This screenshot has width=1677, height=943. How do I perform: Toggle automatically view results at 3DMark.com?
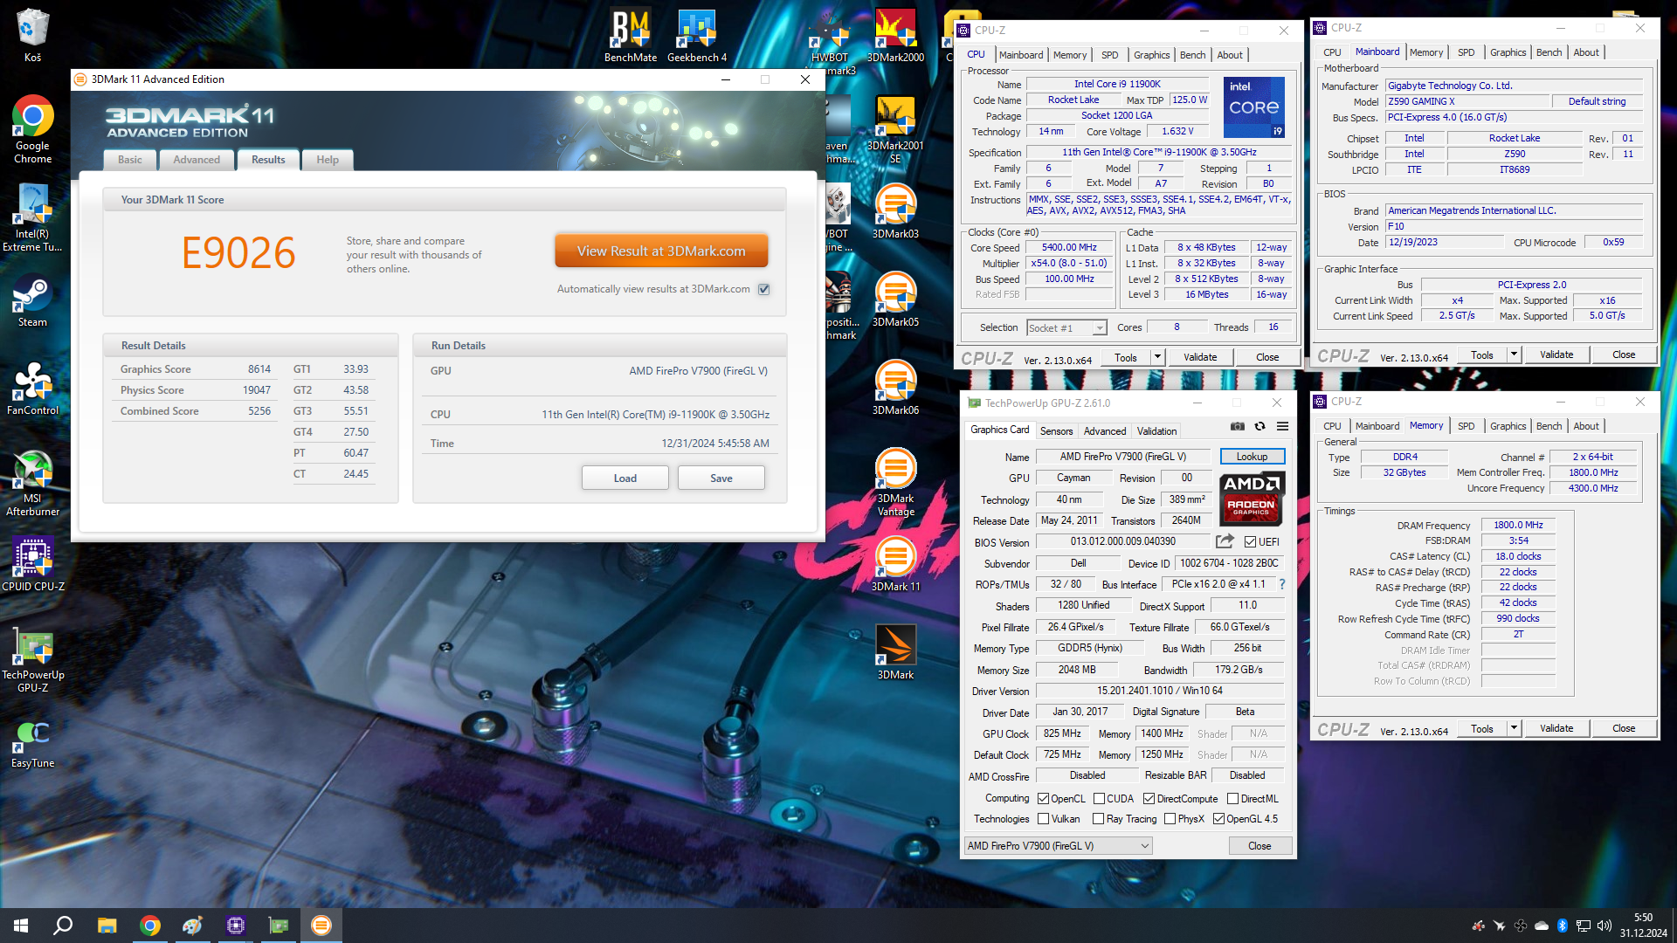[764, 289]
